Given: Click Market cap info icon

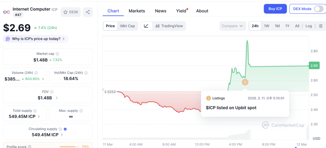Looking at the screenshot, I should click(57, 54).
